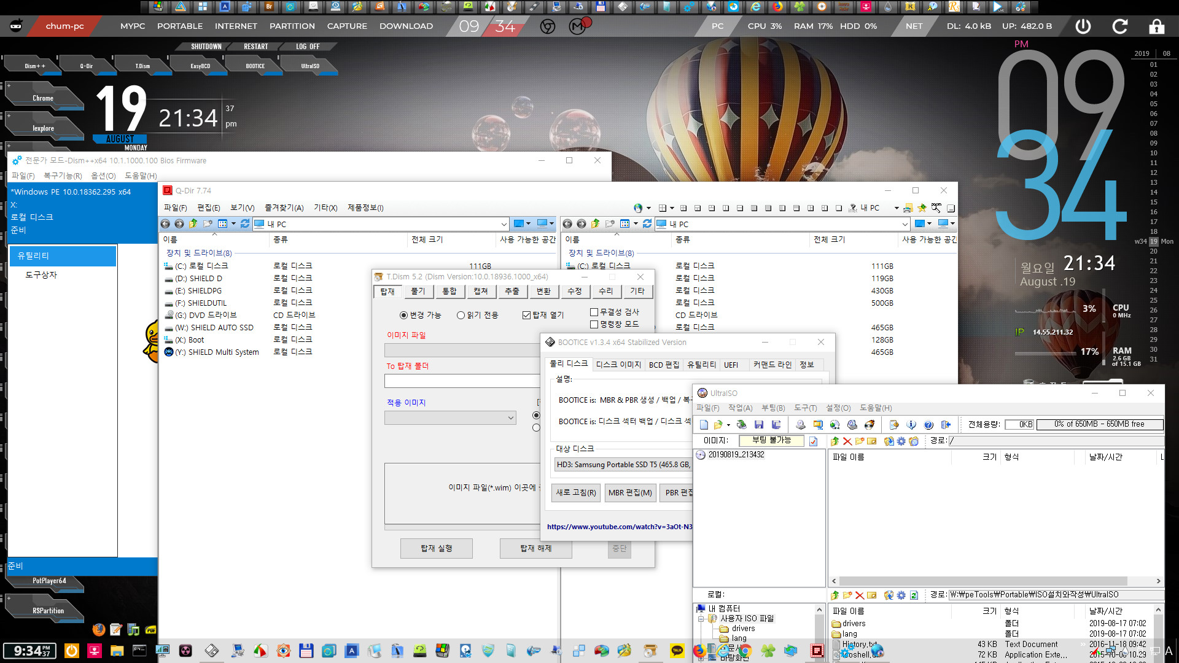Image resolution: width=1179 pixels, height=663 pixels.
Task: Open command prompt icon in taskbar
Action: pos(140,651)
